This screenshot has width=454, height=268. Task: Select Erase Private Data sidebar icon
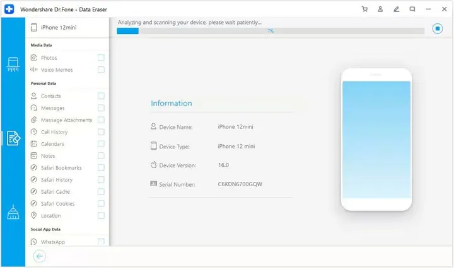13,138
